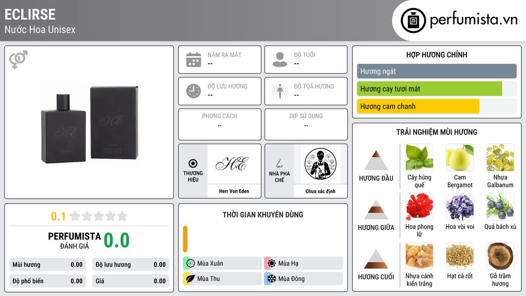Click the unisex gender symbol icon
This screenshot has width=526, height=296.
18,60
